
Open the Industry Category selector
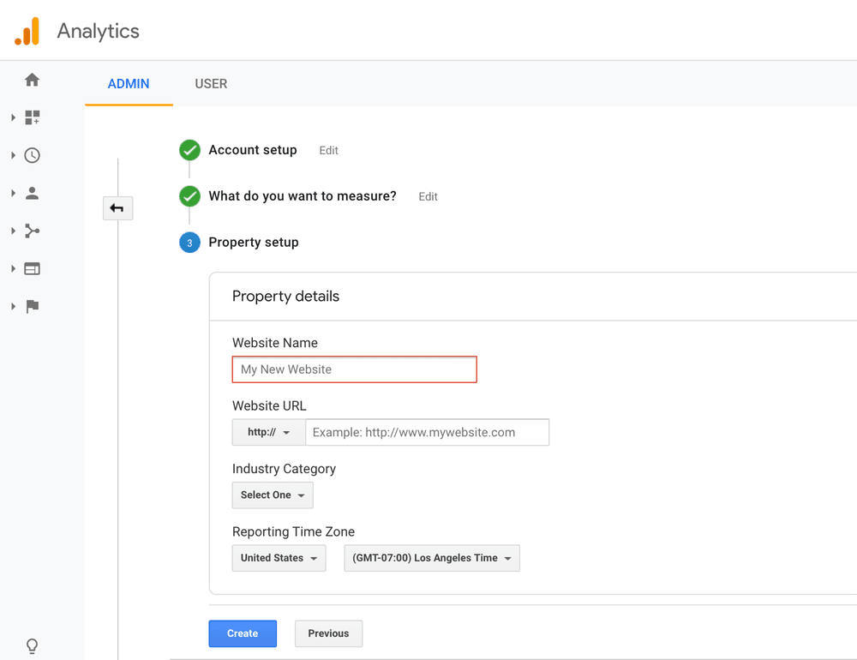tap(273, 495)
